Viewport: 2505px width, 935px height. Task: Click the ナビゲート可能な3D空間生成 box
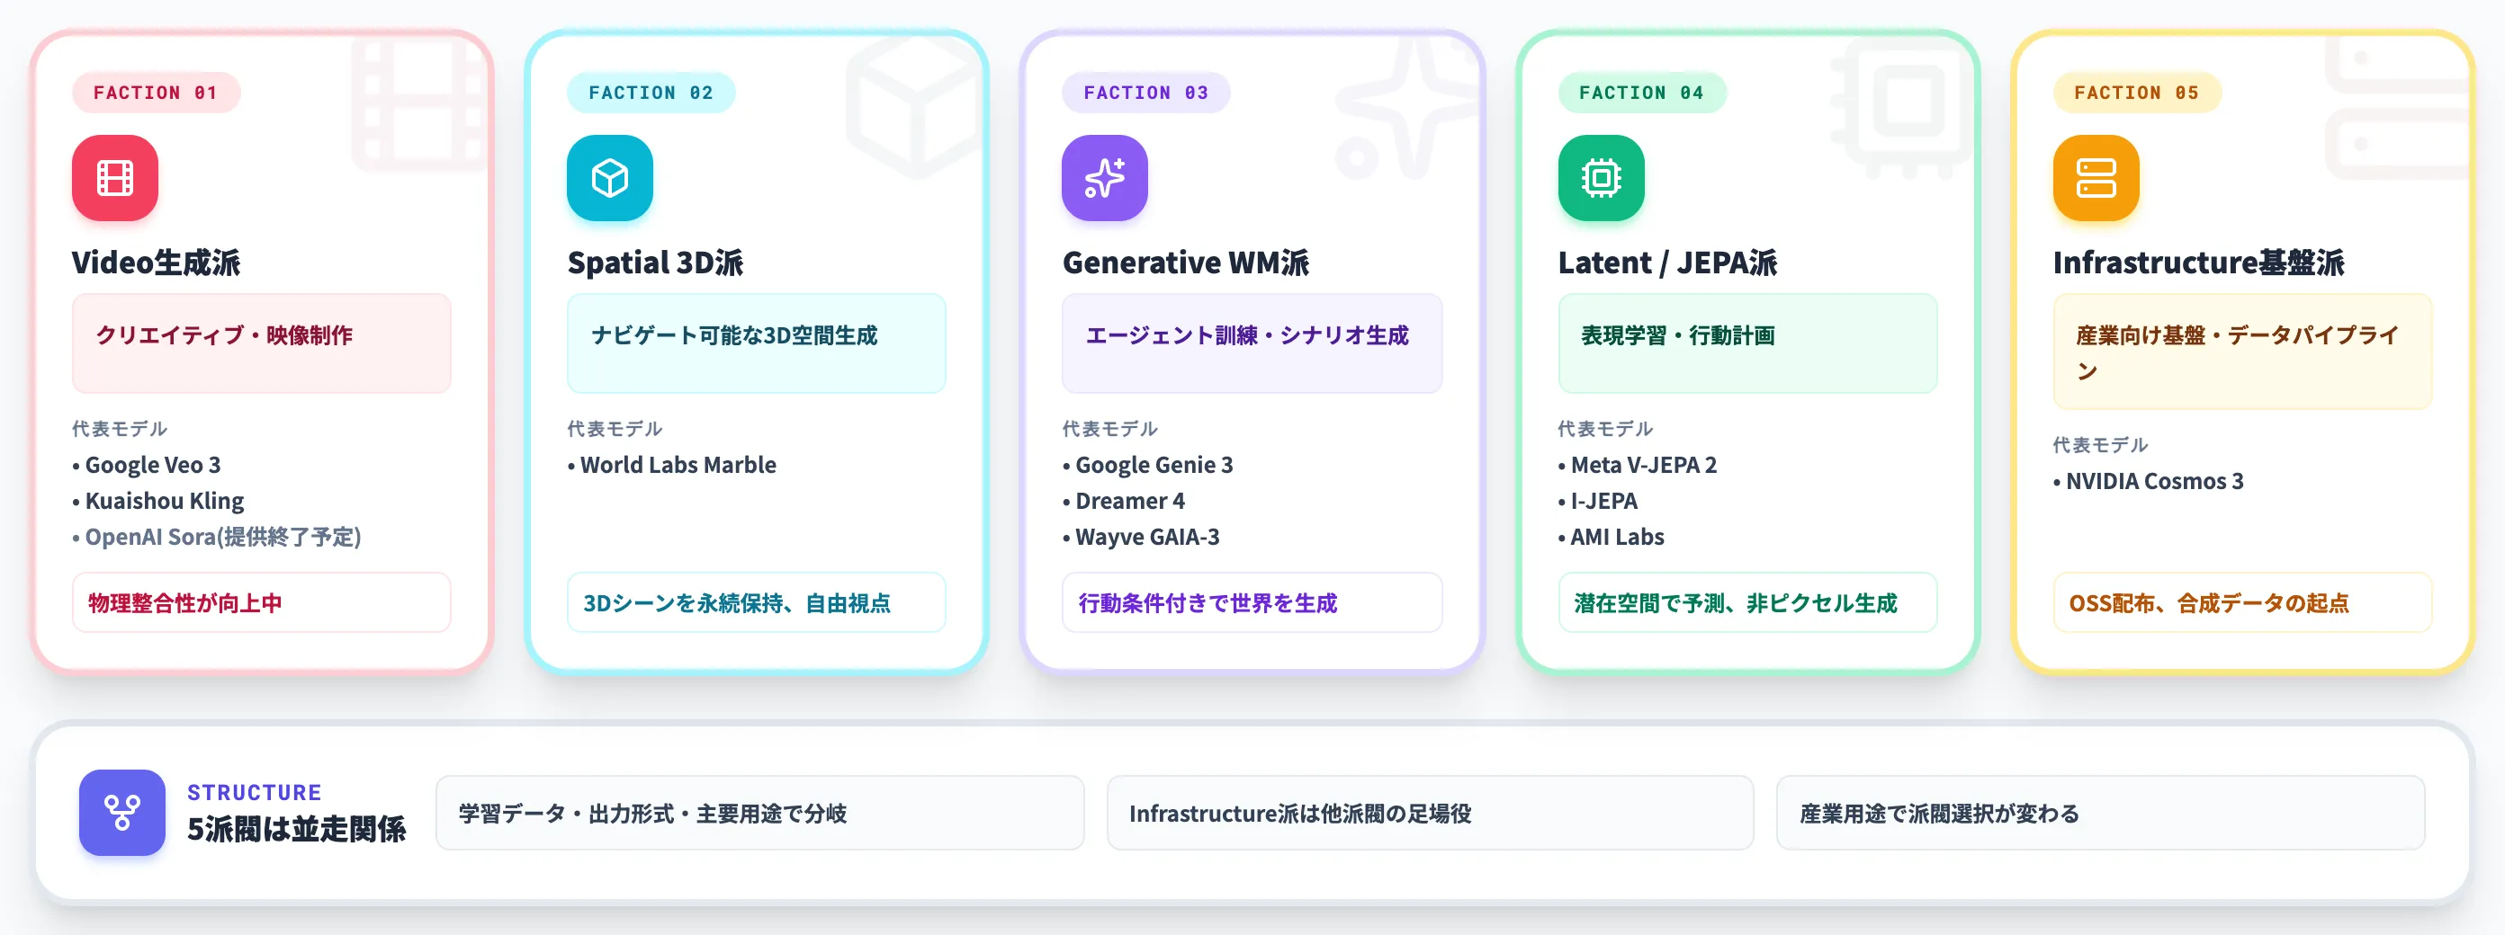click(757, 343)
